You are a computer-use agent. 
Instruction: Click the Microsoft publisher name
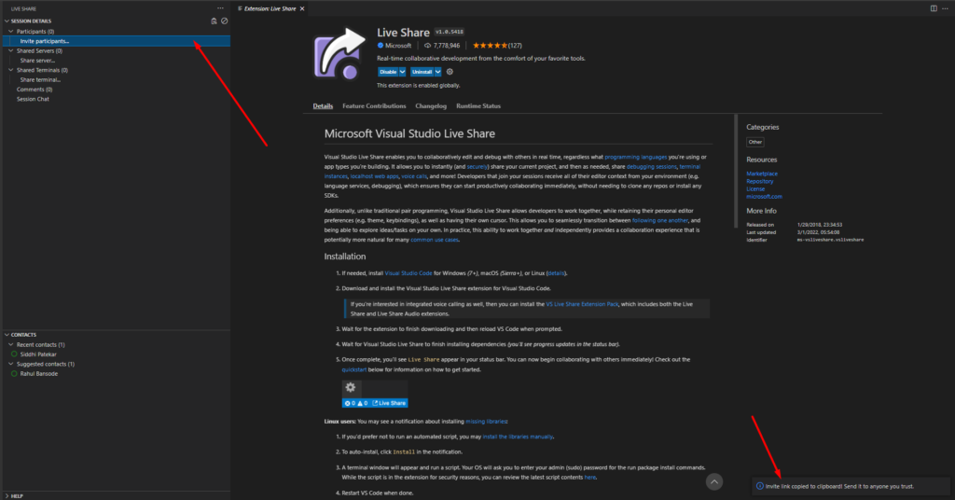click(398, 46)
